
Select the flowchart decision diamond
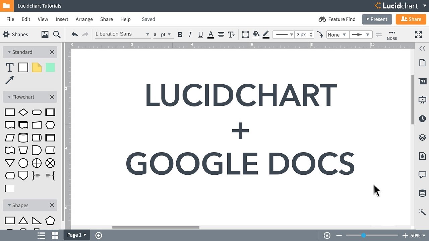(x=23, y=112)
